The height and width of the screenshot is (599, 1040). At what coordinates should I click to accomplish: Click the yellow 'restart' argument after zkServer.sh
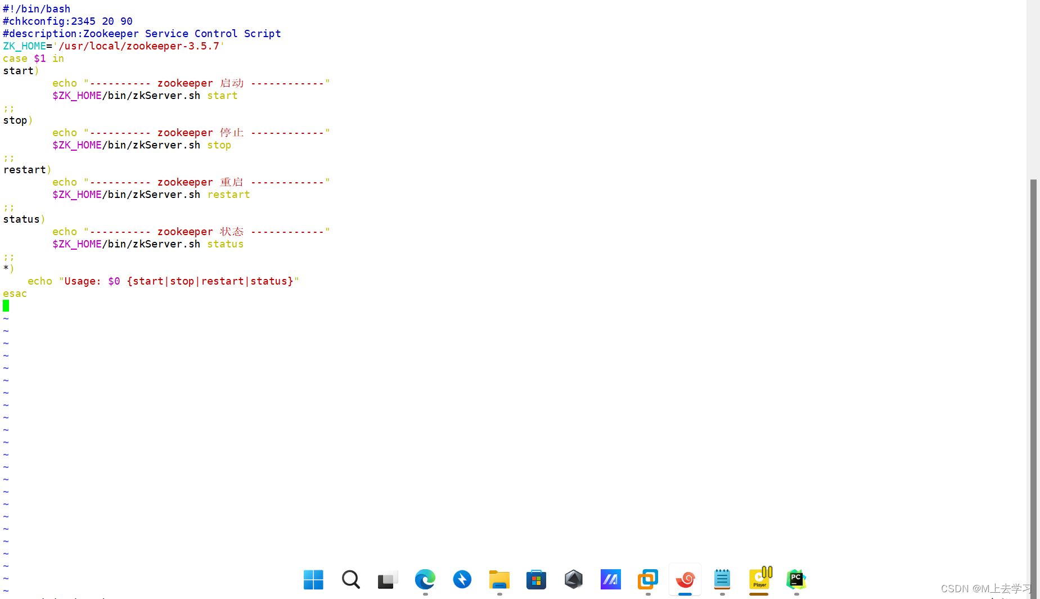coord(228,195)
